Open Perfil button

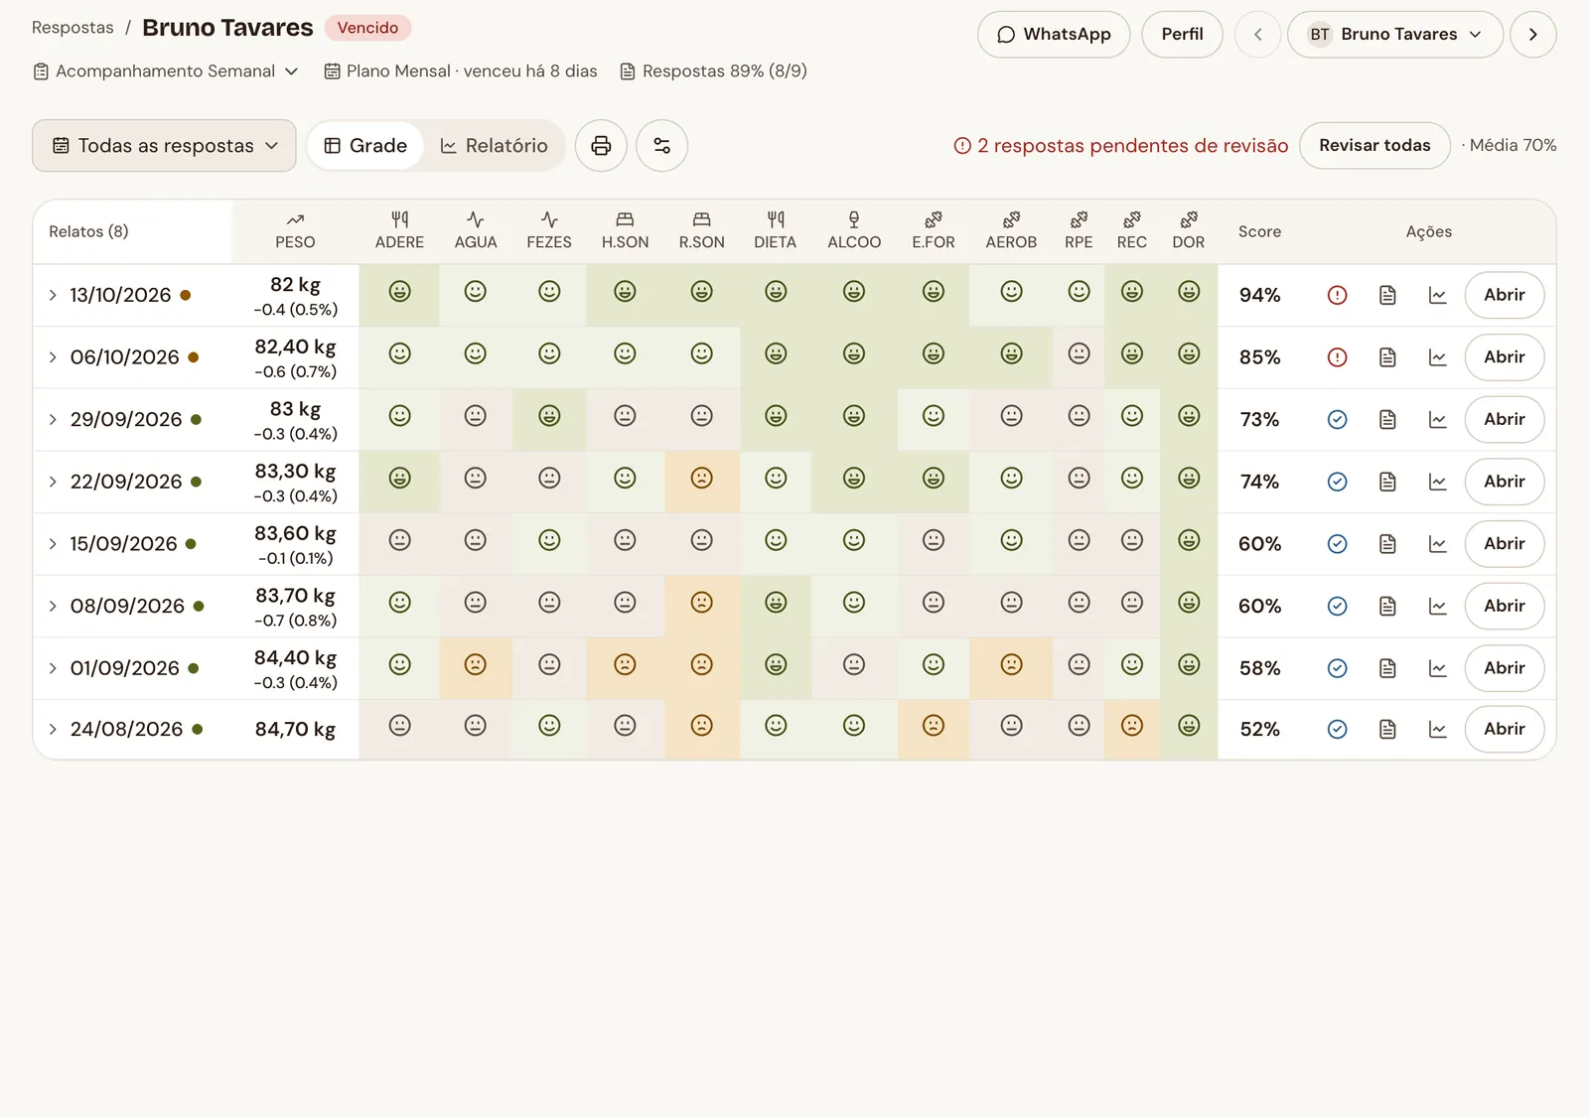1182,35
